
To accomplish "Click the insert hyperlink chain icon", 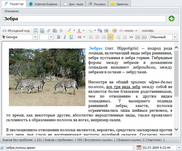I will pyautogui.click(x=49, y=31).
